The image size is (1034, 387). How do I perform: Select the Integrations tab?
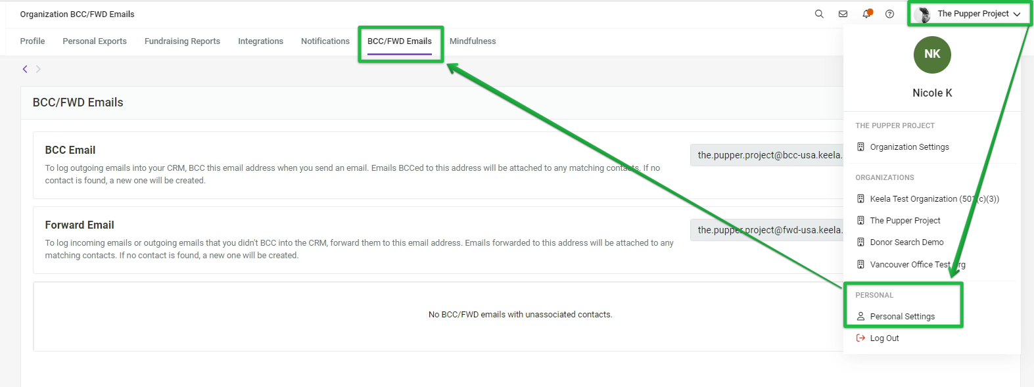point(260,41)
